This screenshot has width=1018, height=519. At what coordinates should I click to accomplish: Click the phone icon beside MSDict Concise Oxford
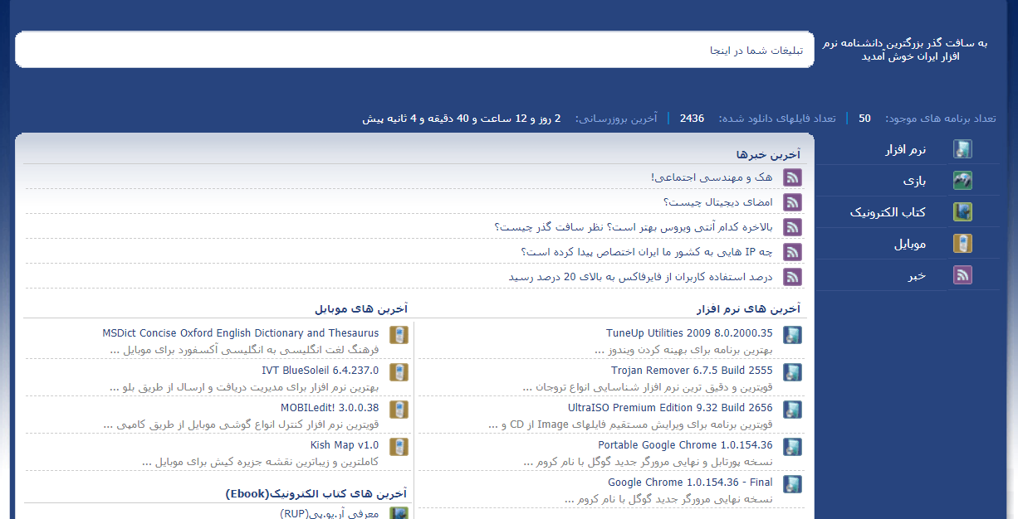pyautogui.click(x=399, y=335)
